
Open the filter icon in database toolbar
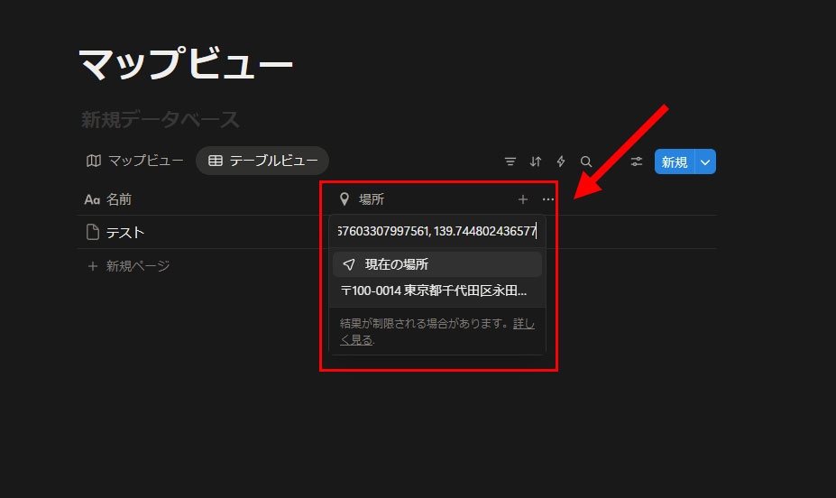tap(510, 161)
